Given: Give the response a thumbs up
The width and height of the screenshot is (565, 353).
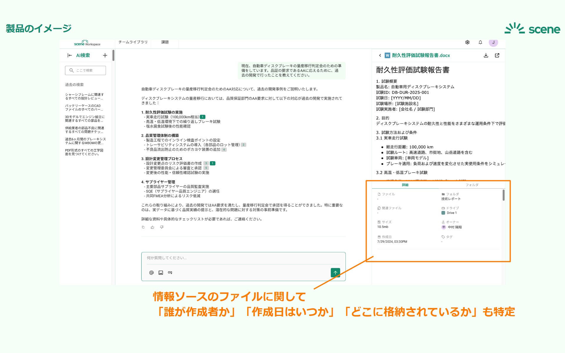Looking at the screenshot, I should (x=152, y=227).
